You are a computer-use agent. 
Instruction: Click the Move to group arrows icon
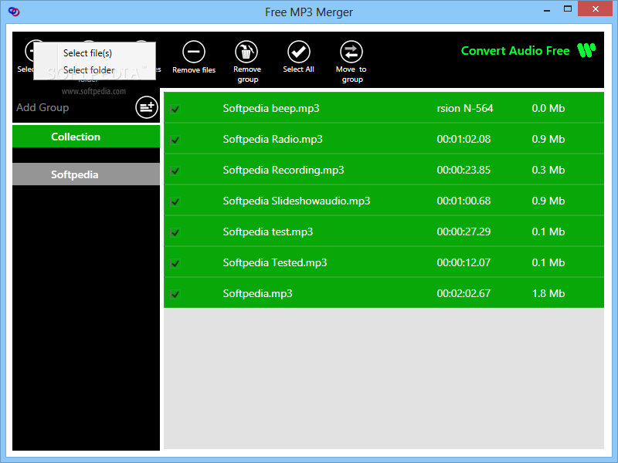point(351,52)
